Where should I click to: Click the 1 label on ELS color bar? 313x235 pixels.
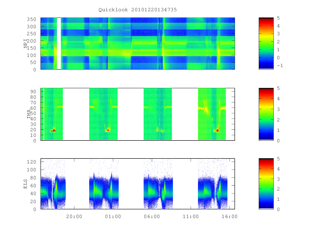tap(278, 199)
